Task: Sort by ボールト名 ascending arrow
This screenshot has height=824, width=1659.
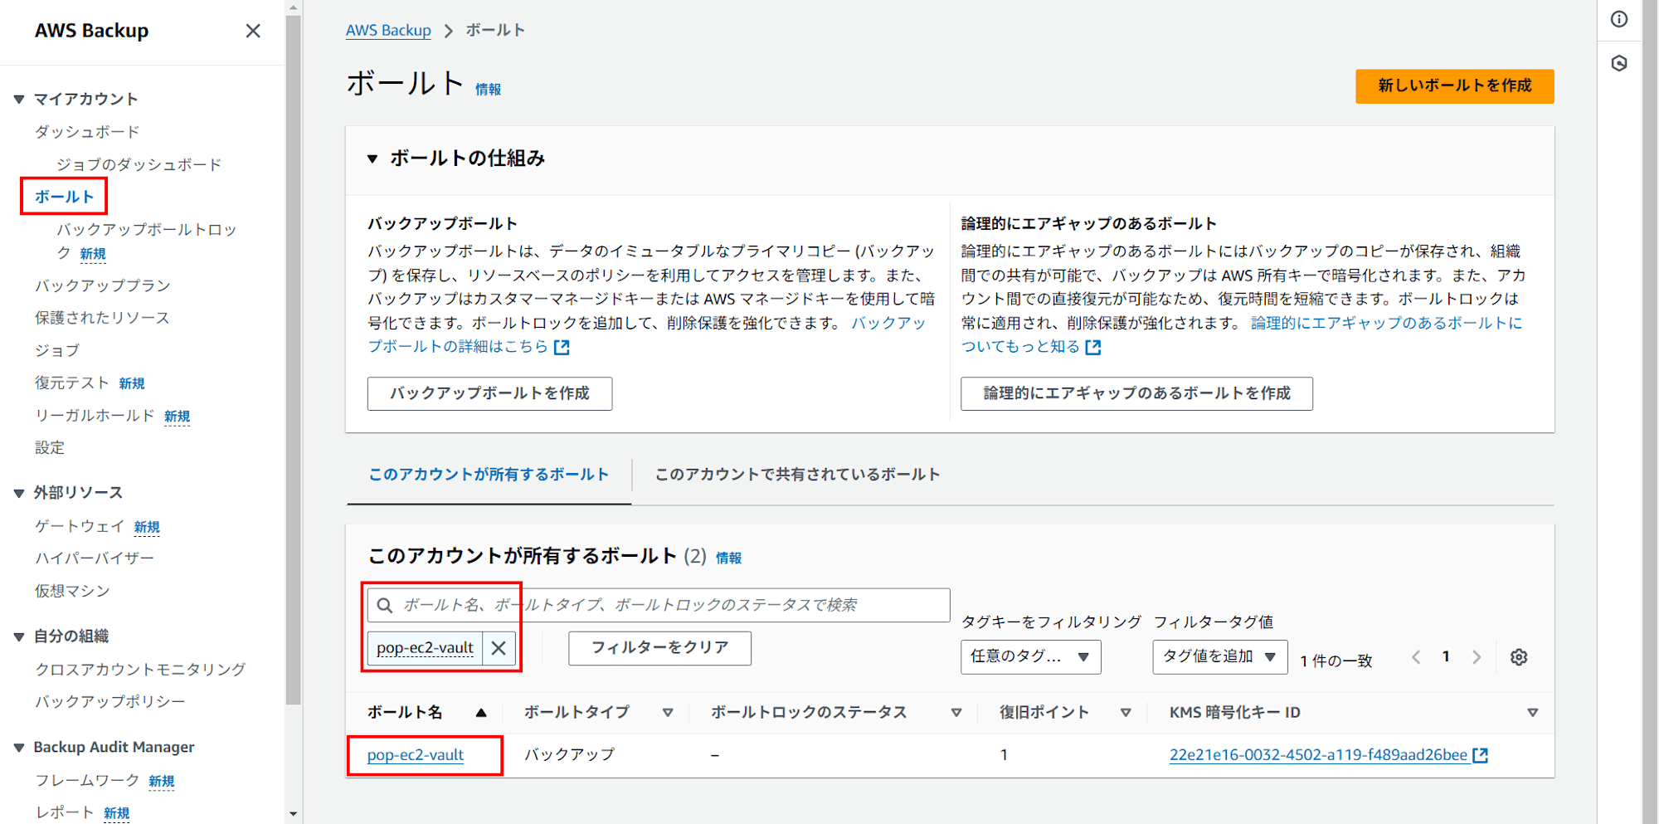Action: [x=481, y=713]
